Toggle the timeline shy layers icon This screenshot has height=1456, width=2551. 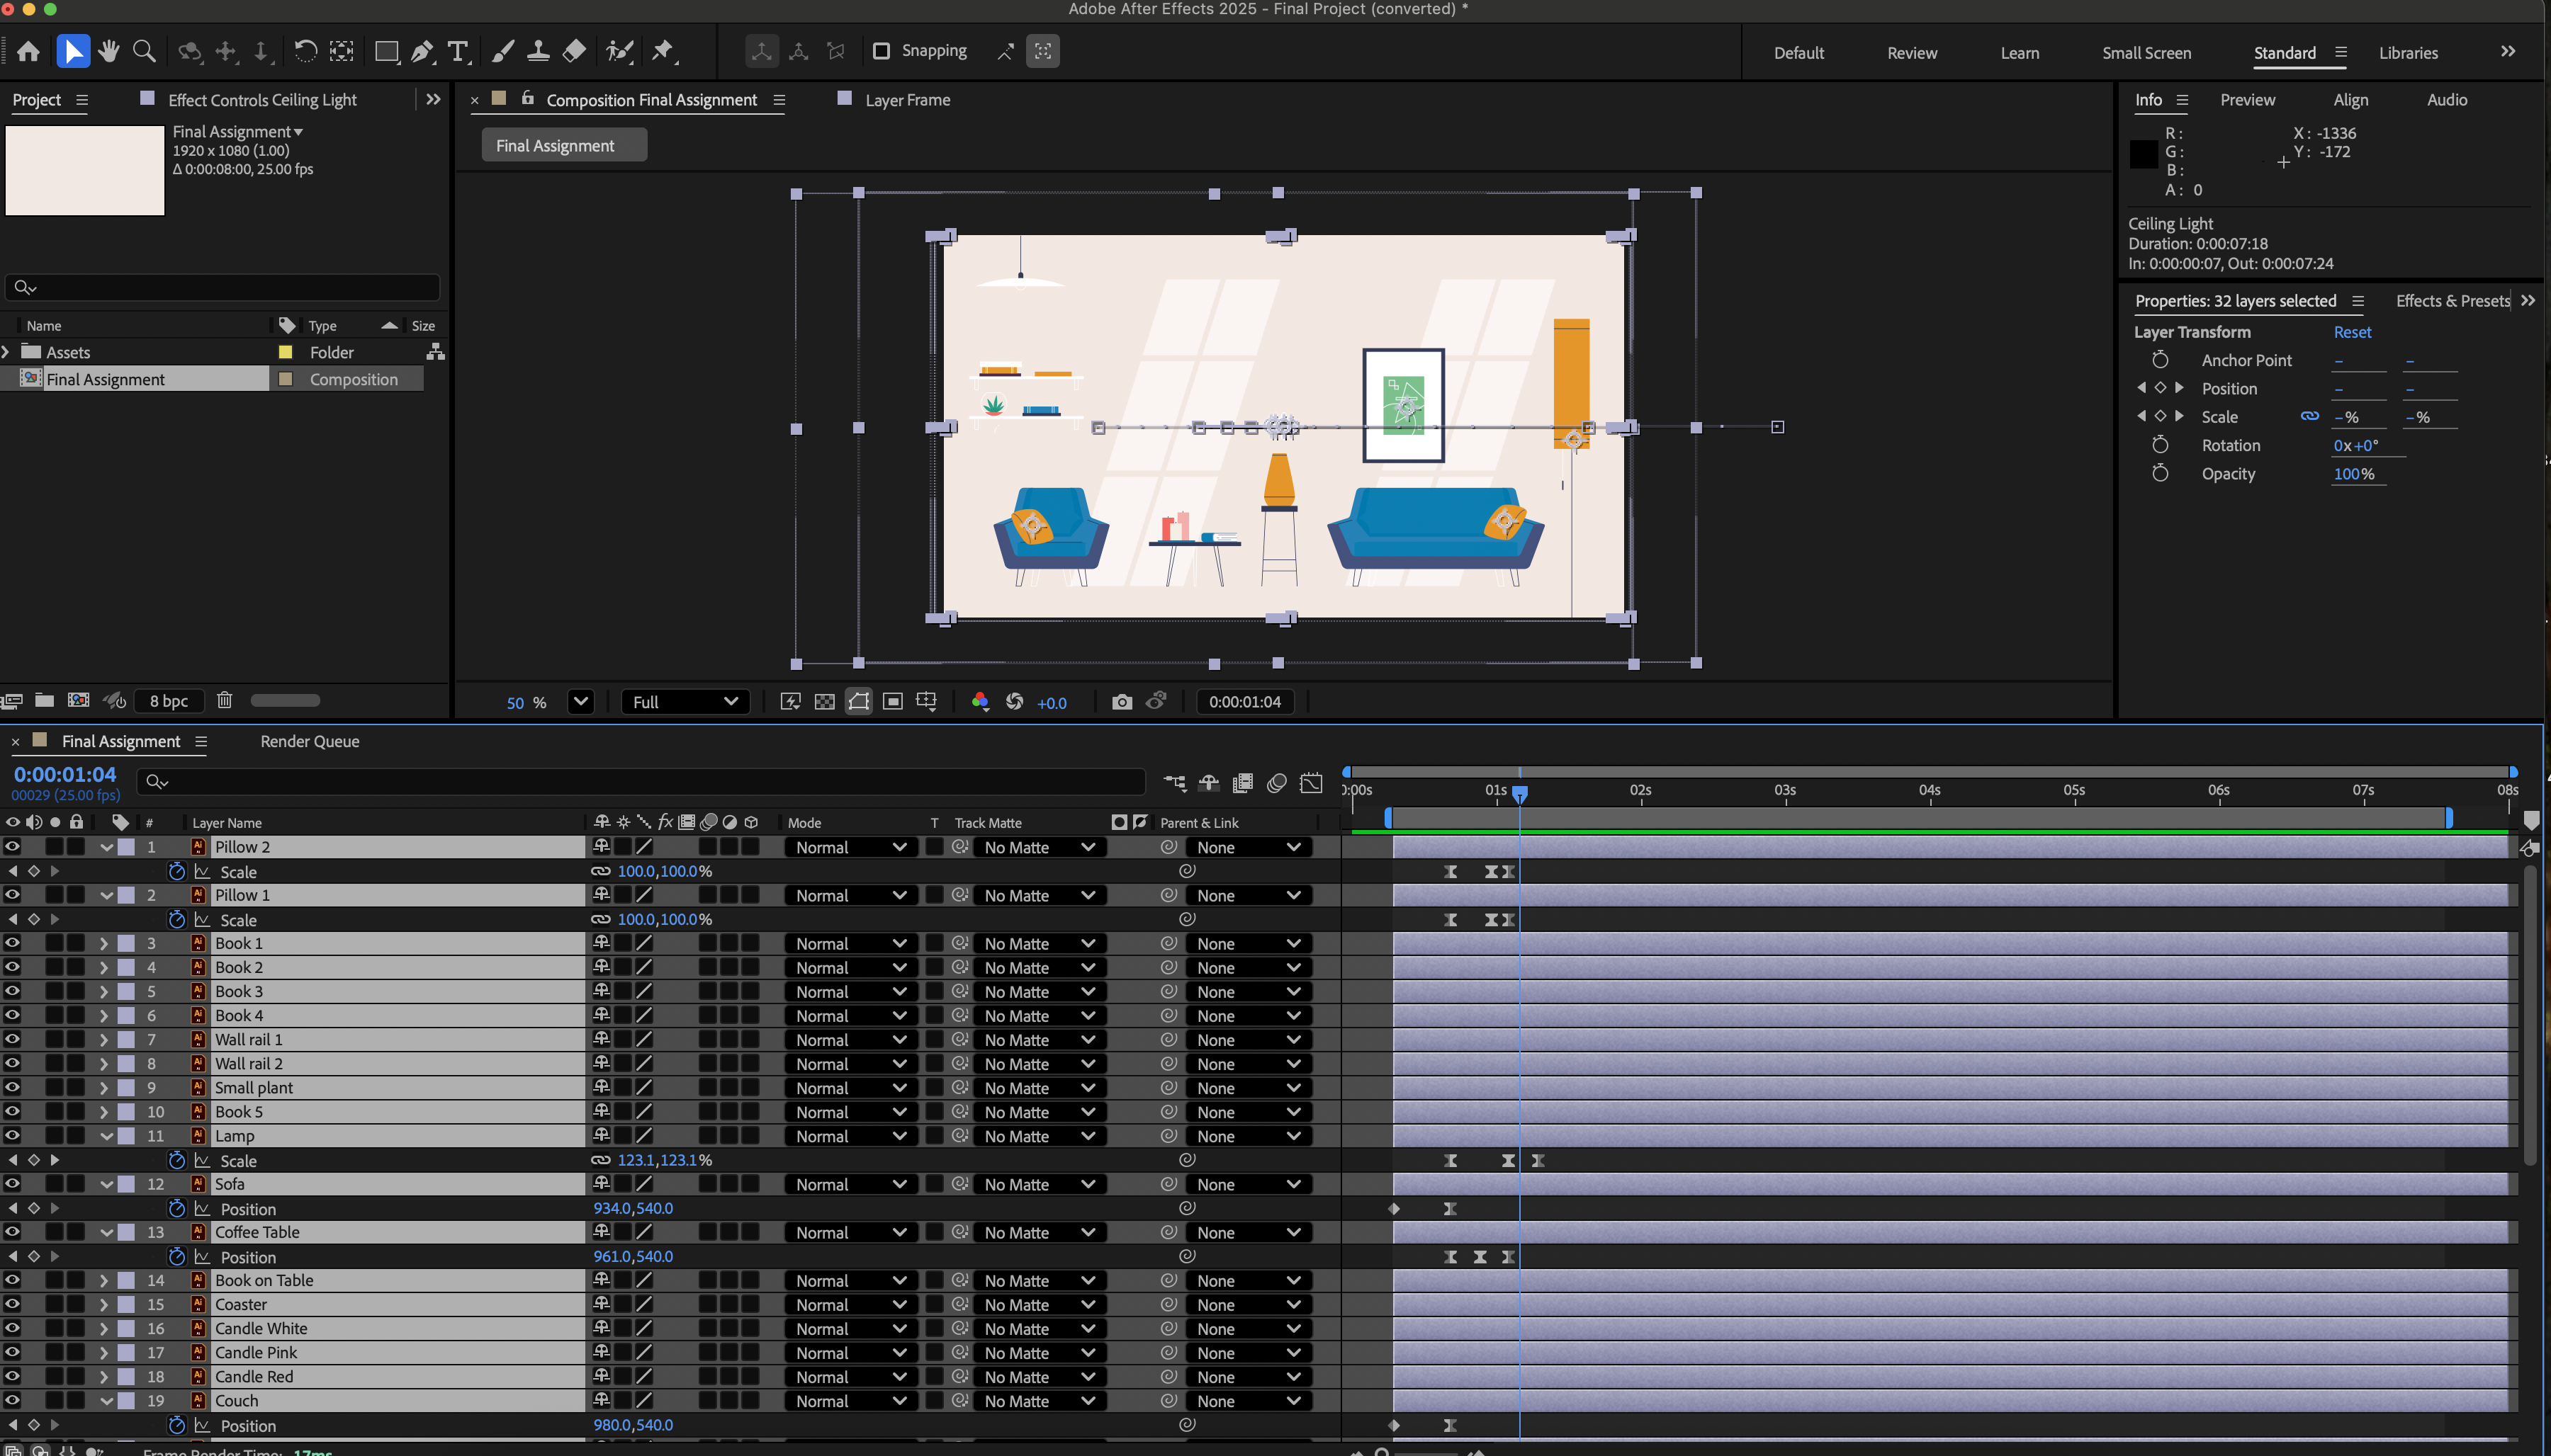click(x=1208, y=783)
